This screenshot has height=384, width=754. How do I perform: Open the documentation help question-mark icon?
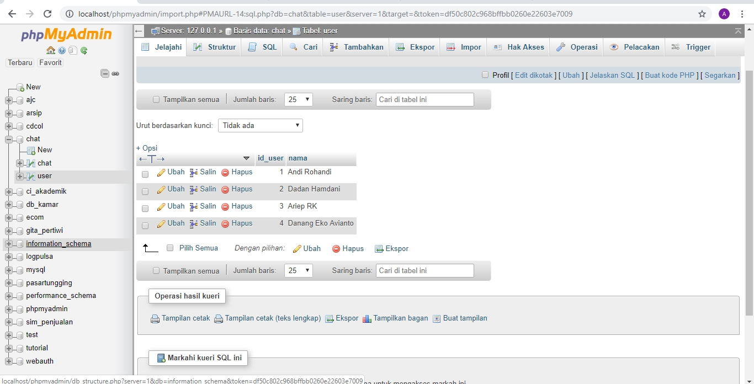click(x=62, y=51)
